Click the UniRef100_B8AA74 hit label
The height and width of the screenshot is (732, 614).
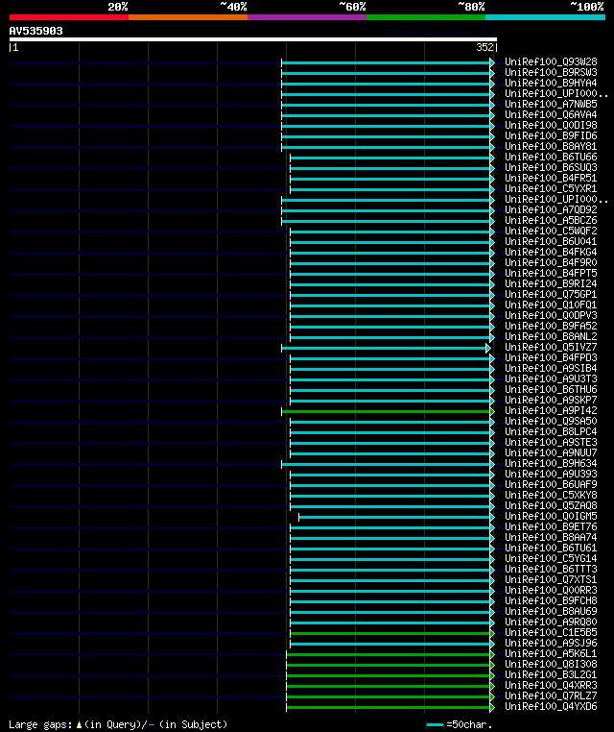coord(551,538)
